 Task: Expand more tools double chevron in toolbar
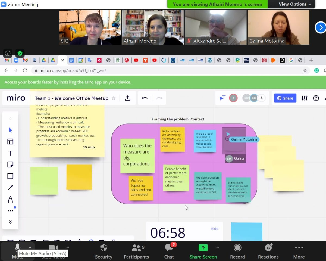[x=10, y=222]
